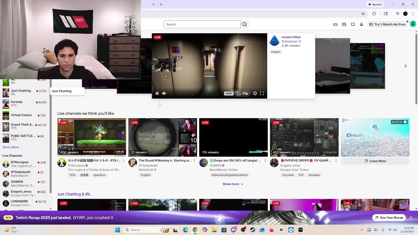This screenshot has height=235, width=418.
Task: Open XD8859 in Live Channels sidebar
Action: coord(24,183)
